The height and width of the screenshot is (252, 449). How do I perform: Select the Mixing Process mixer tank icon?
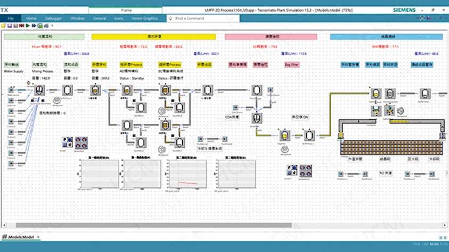pyautogui.click(x=39, y=90)
